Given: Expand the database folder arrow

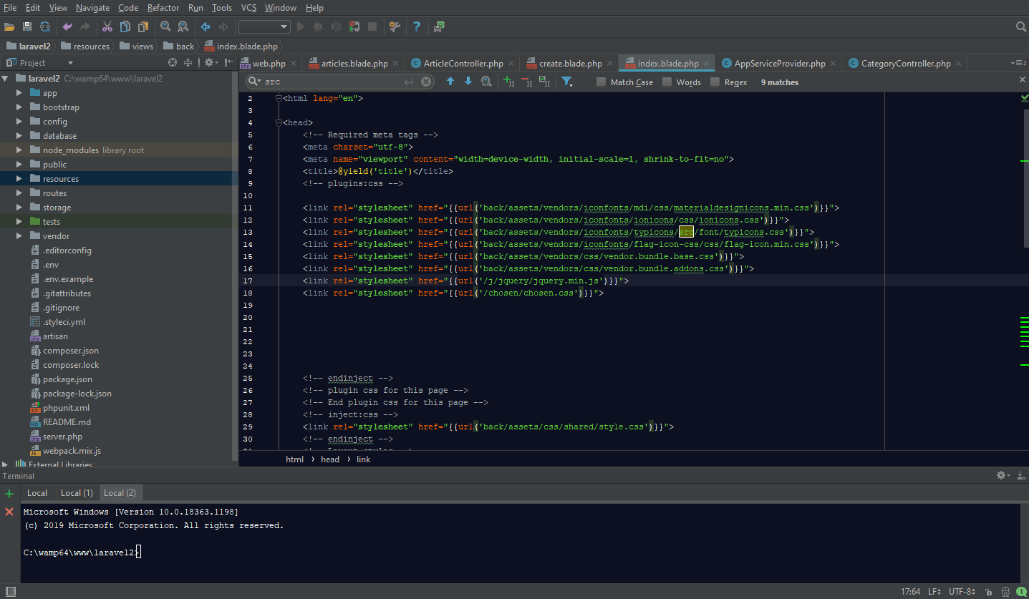Looking at the screenshot, I should pyautogui.click(x=19, y=136).
